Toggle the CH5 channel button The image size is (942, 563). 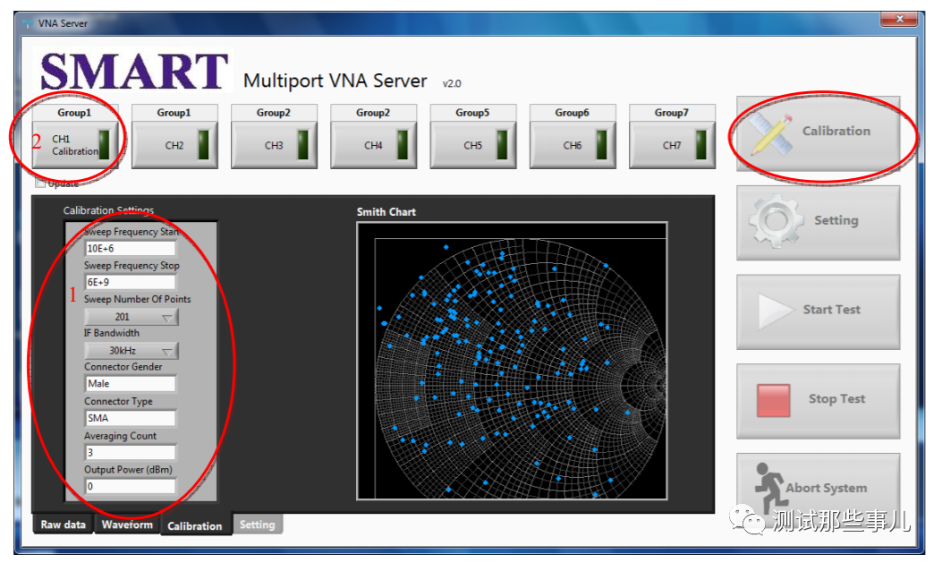click(x=473, y=145)
